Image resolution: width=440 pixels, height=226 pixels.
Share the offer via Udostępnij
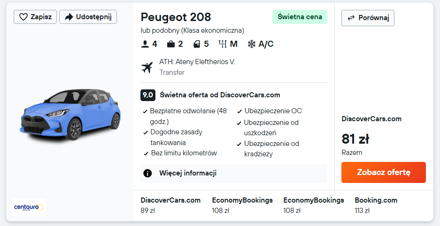click(88, 17)
